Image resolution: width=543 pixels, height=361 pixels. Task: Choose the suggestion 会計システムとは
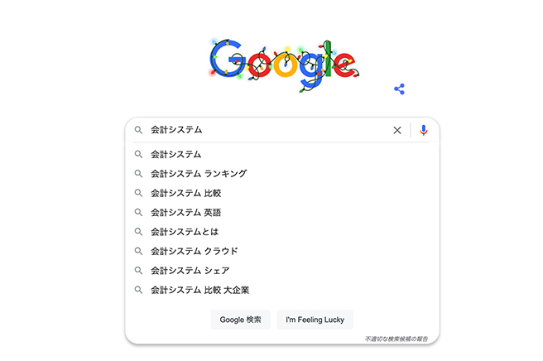185,232
